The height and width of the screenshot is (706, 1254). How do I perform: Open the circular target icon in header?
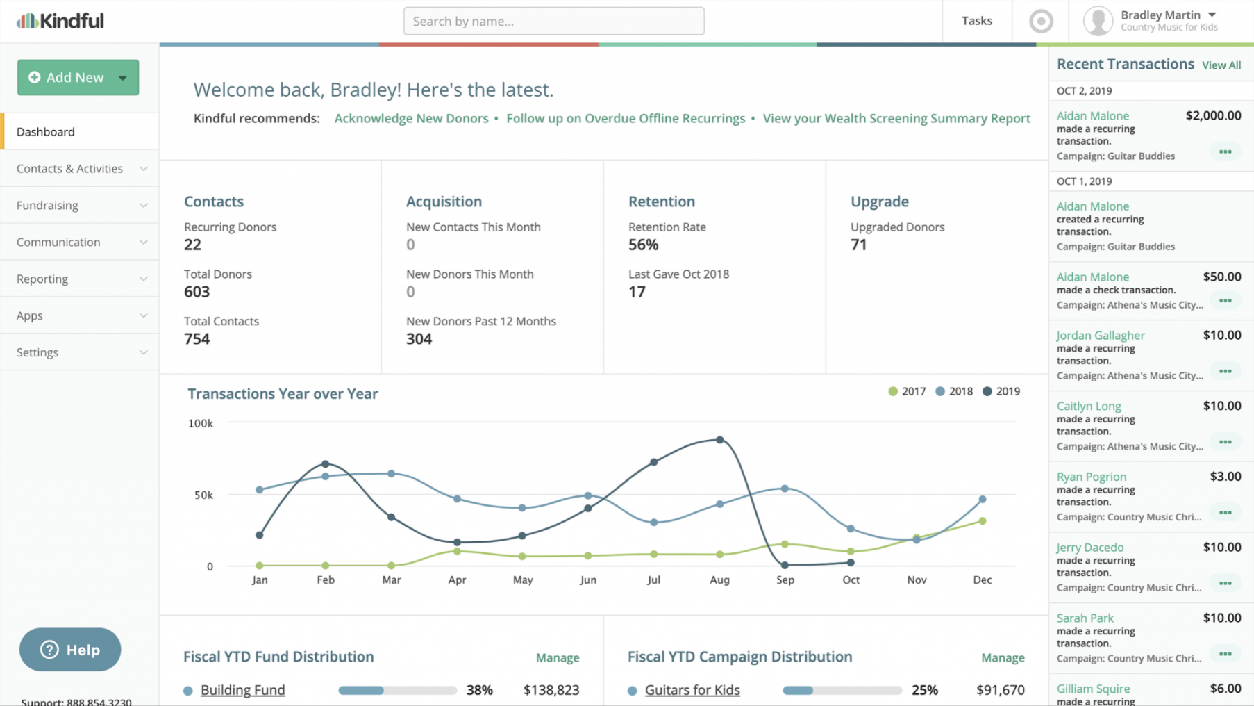click(x=1041, y=22)
